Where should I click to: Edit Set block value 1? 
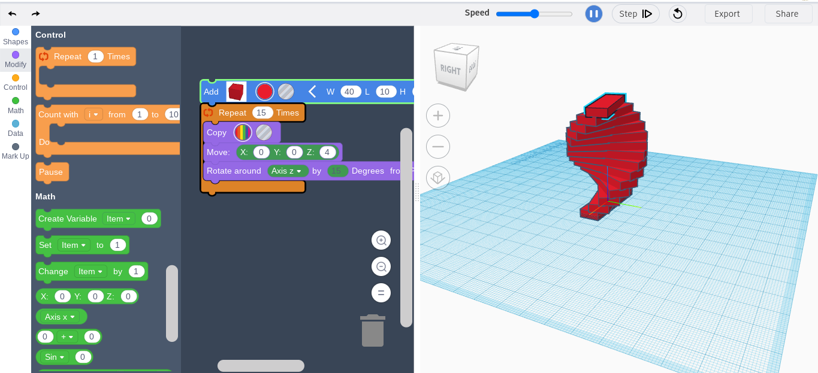click(118, 245)
